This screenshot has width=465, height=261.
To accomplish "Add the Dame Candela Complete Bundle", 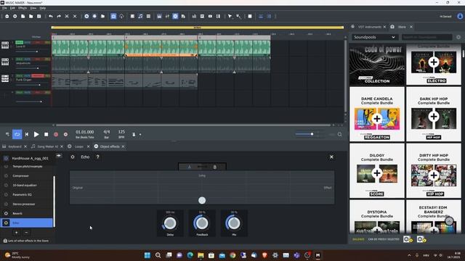I will coord(377,119).
